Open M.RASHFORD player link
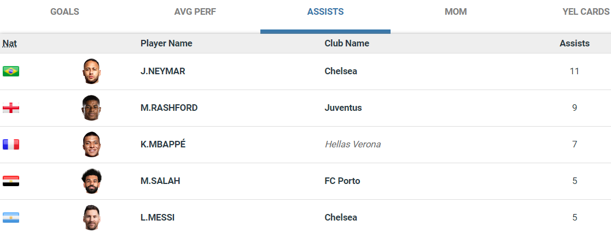The width and height of the screenshot is (611, 232). [x=169, y=108]
